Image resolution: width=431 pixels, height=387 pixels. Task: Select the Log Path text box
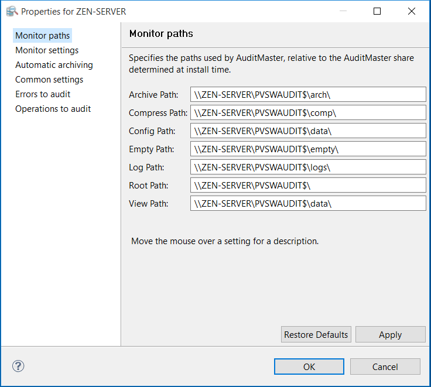pos(308,167)
